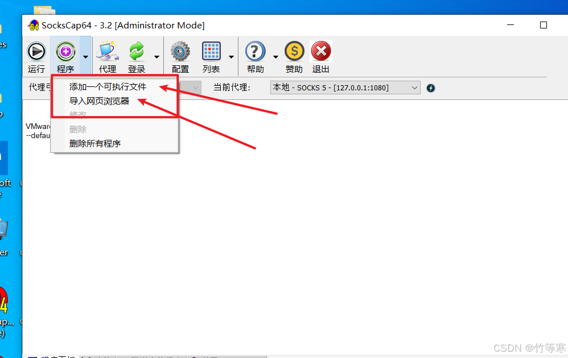
Task: Click the proxy test lightning icon
Action: (431, 88)
